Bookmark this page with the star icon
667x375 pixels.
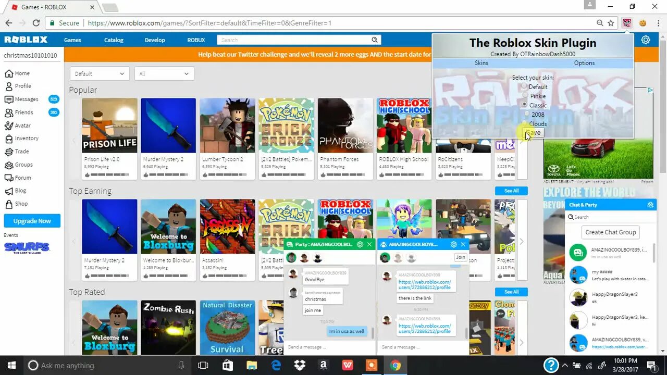coord(611,23)
